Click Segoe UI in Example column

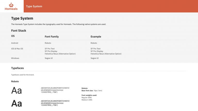94,58
